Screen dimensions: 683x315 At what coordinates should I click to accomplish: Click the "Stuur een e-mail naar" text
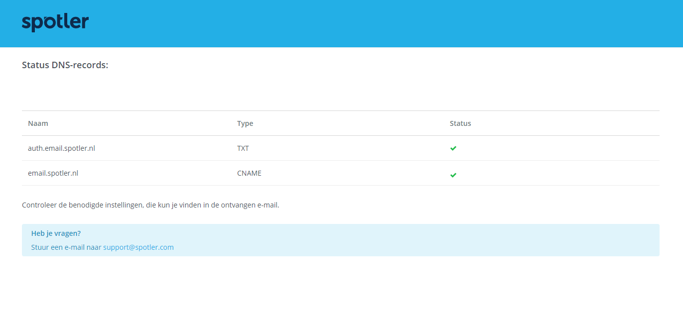click(66, 247)
